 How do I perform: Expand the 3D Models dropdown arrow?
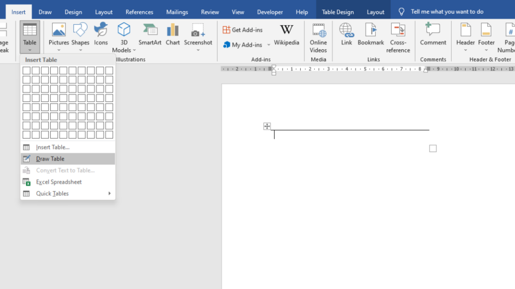point(134,50)
